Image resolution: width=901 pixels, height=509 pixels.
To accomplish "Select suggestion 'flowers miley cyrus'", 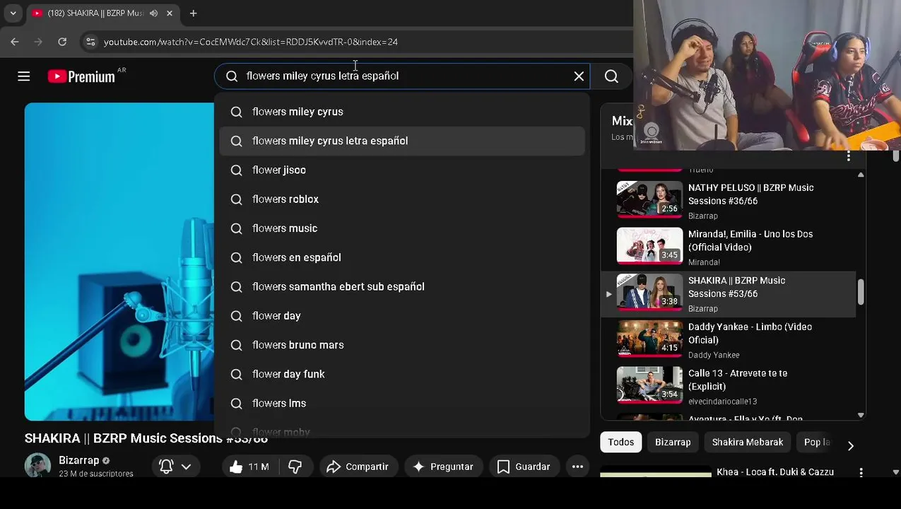I will [x=402, y=112].
